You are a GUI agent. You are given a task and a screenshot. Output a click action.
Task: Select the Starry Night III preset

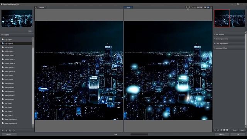16,92
